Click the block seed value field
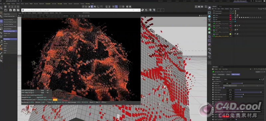This screenshot has width=266, height=121. click(231, 99)
